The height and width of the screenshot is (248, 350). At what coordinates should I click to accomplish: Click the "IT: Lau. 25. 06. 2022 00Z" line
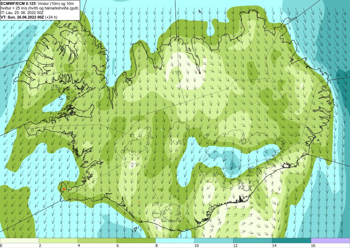(x=21, y=13)
